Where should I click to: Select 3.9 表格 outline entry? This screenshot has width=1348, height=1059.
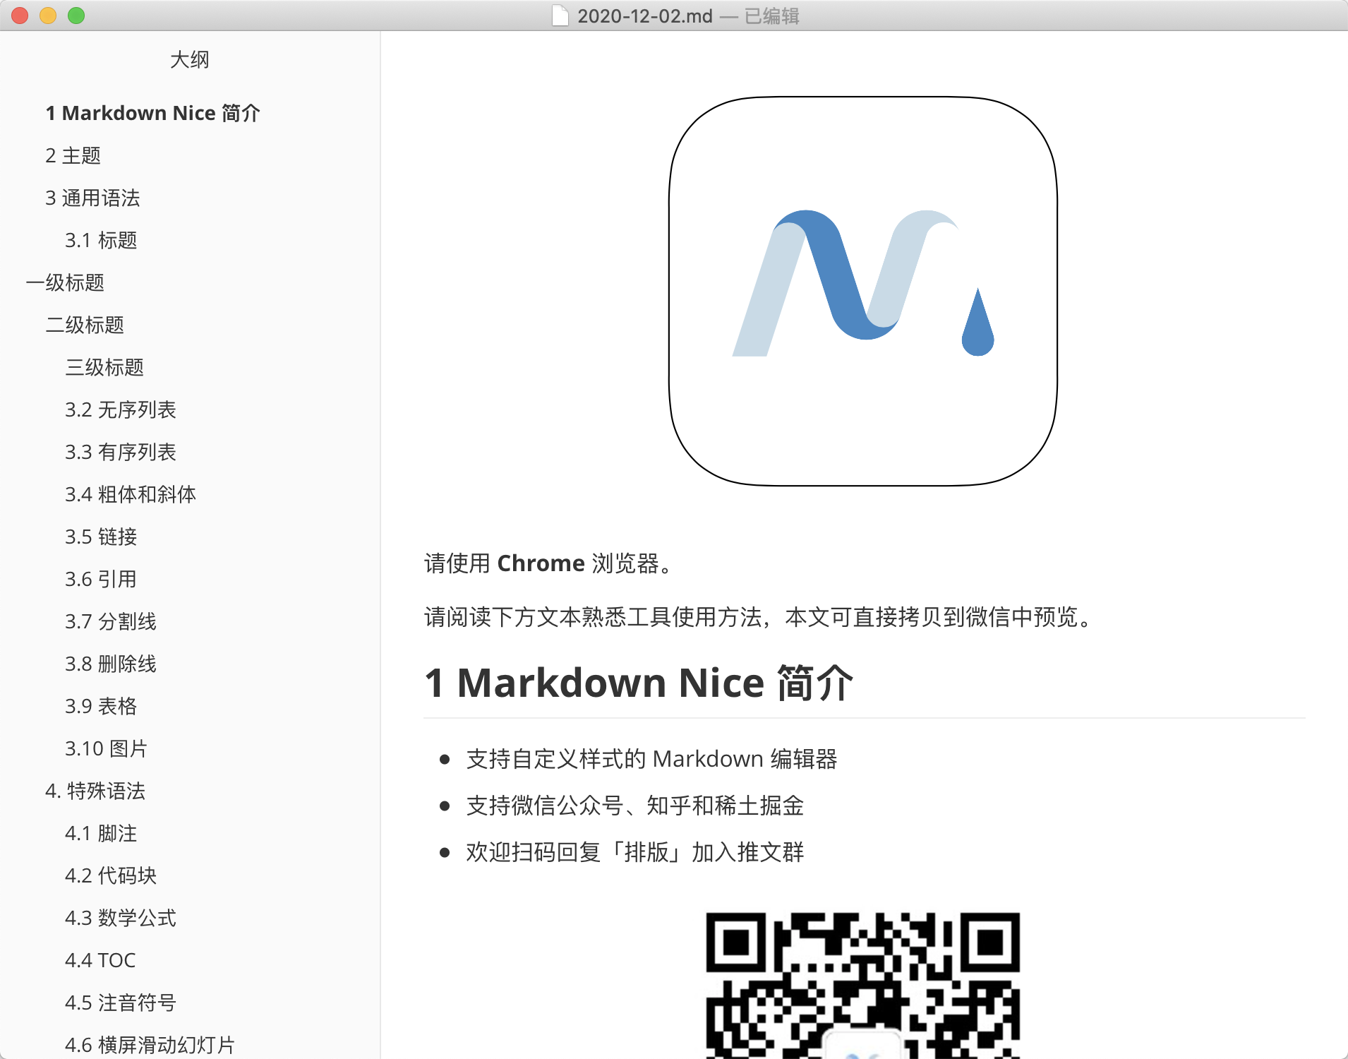(x=101, y=706)
